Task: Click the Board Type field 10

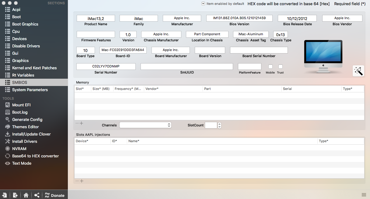Action: pyautogui.click(x=86, y=50)
